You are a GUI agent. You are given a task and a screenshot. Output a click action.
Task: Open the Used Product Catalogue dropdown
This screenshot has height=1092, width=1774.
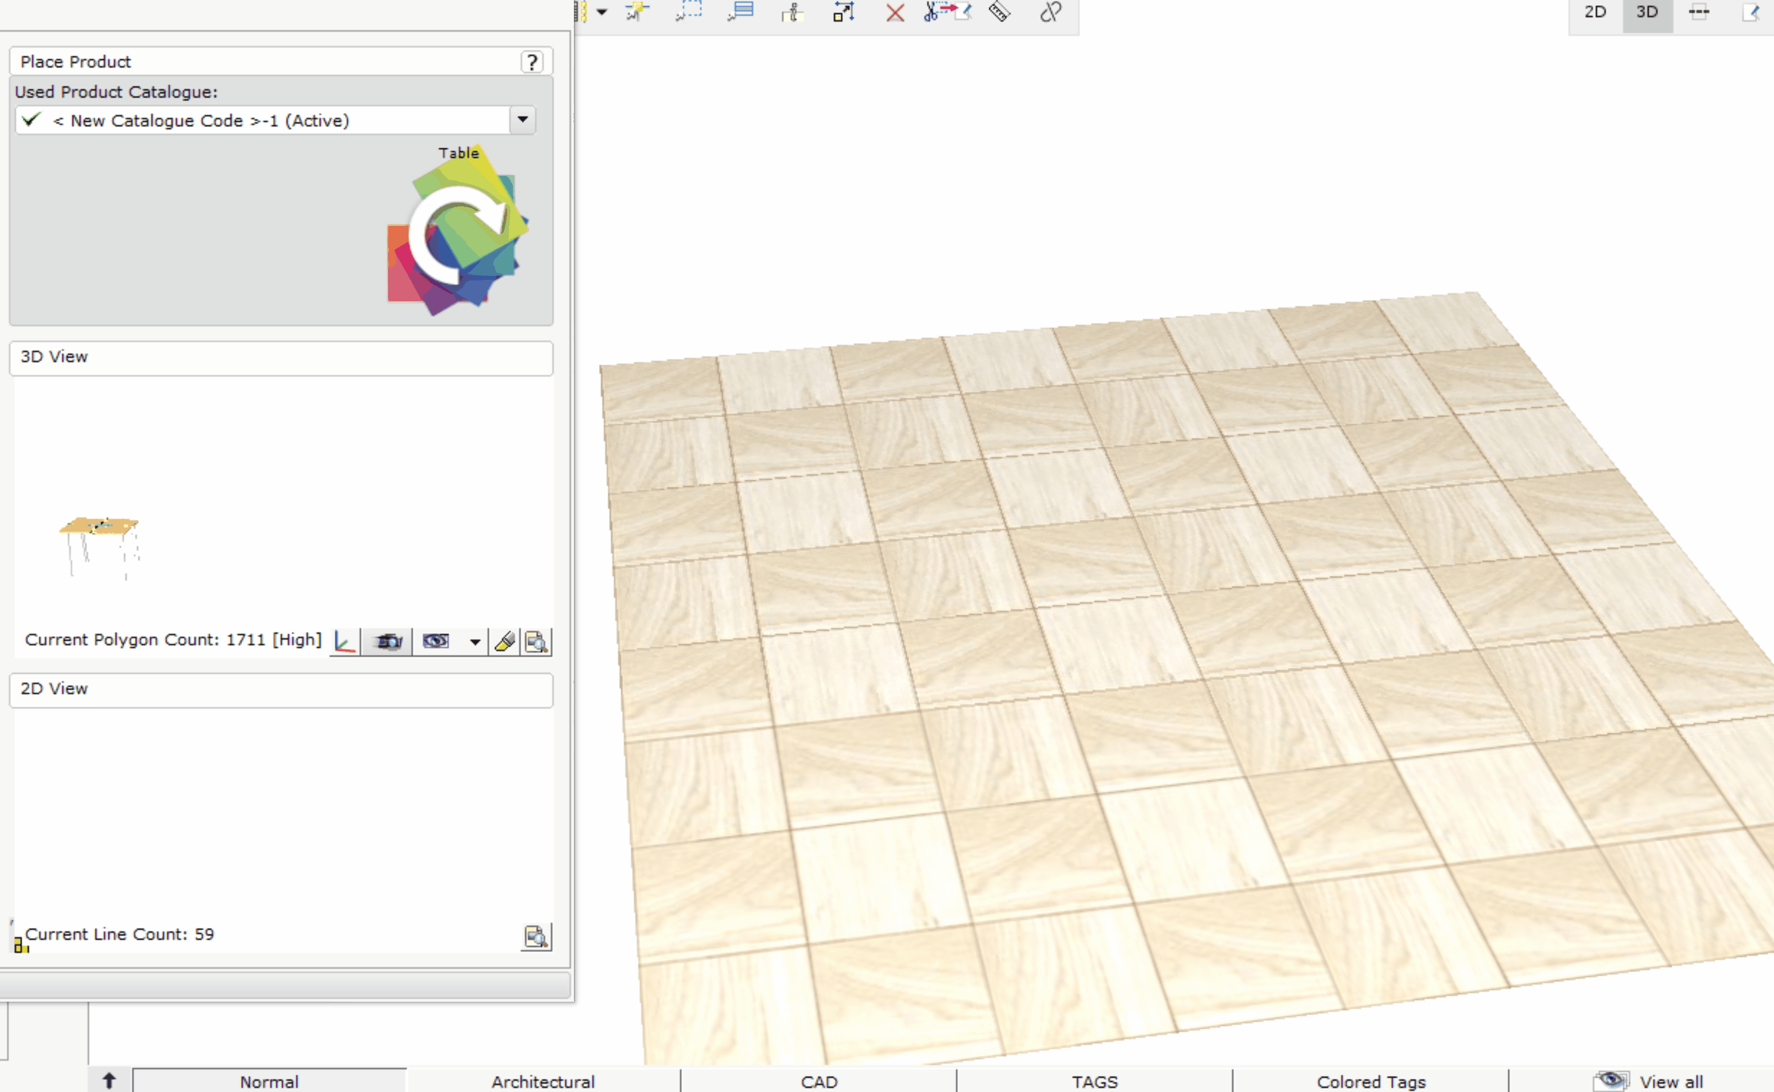click(523, 119)
